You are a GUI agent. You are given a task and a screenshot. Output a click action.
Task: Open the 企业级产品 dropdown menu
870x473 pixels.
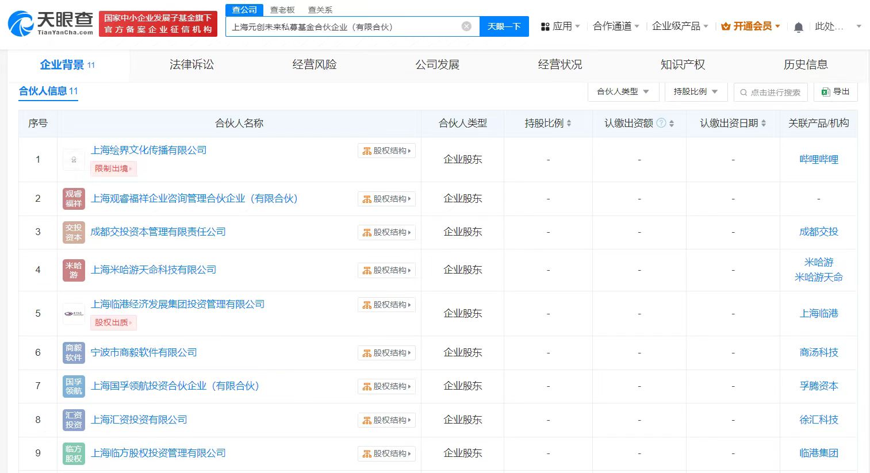point(680,26)
